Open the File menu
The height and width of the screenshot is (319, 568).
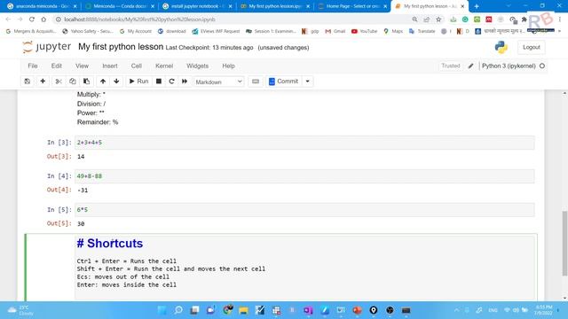(33, 66)
